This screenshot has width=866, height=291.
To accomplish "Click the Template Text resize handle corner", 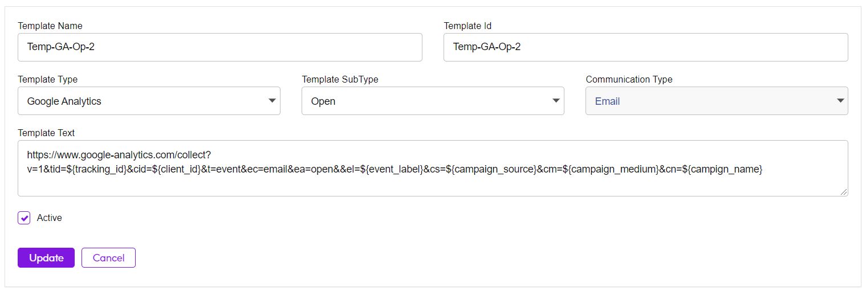I will coord(843,192).
